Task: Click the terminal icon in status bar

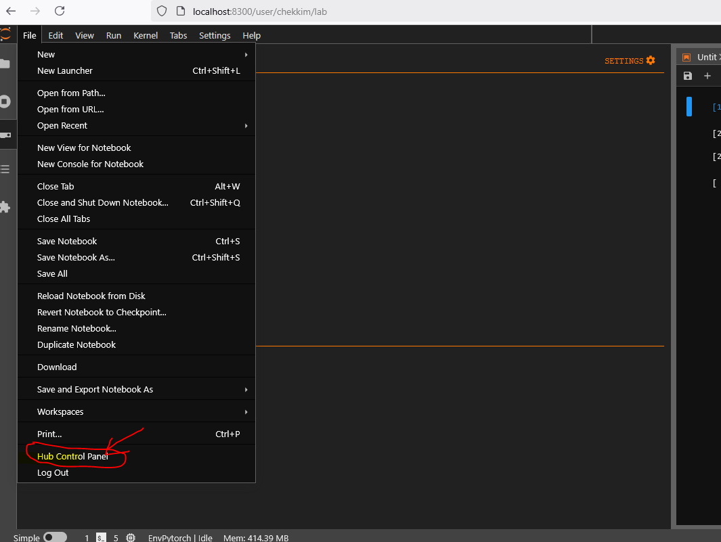Action: tap(101, 538)
